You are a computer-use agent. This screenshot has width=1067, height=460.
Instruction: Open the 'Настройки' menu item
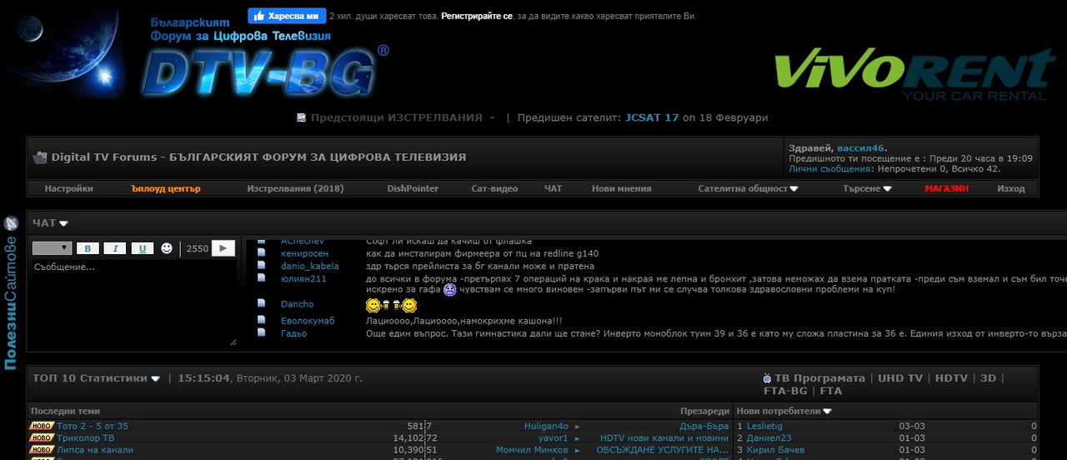click(x=69, y=188)
